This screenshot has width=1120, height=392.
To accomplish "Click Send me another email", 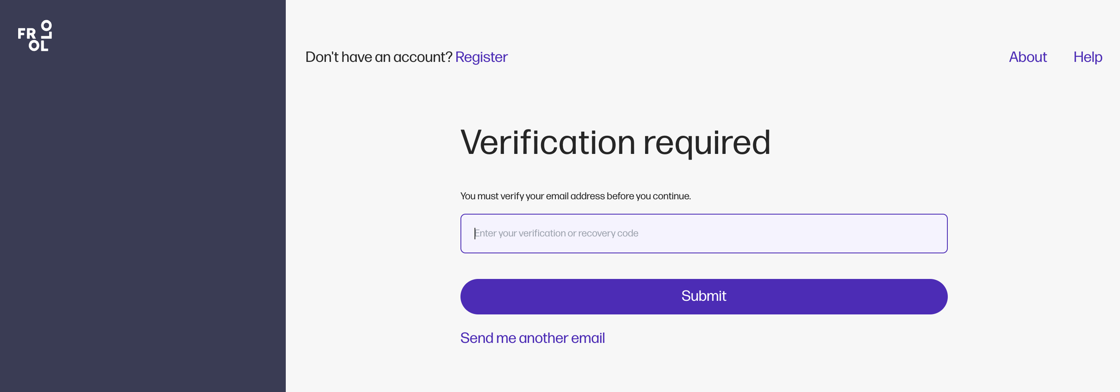I will tap(532, 338).
